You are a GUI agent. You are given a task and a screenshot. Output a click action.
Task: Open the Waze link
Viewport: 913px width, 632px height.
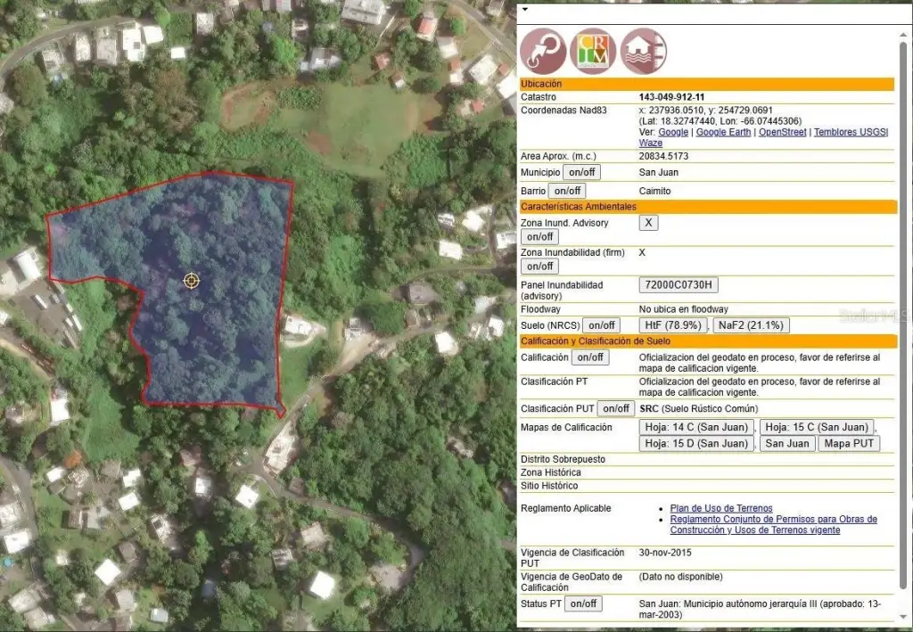(651, 143)
